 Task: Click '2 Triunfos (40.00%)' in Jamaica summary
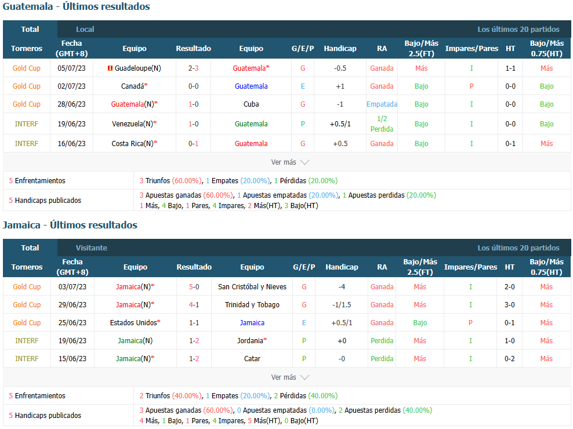click(171, 396)
